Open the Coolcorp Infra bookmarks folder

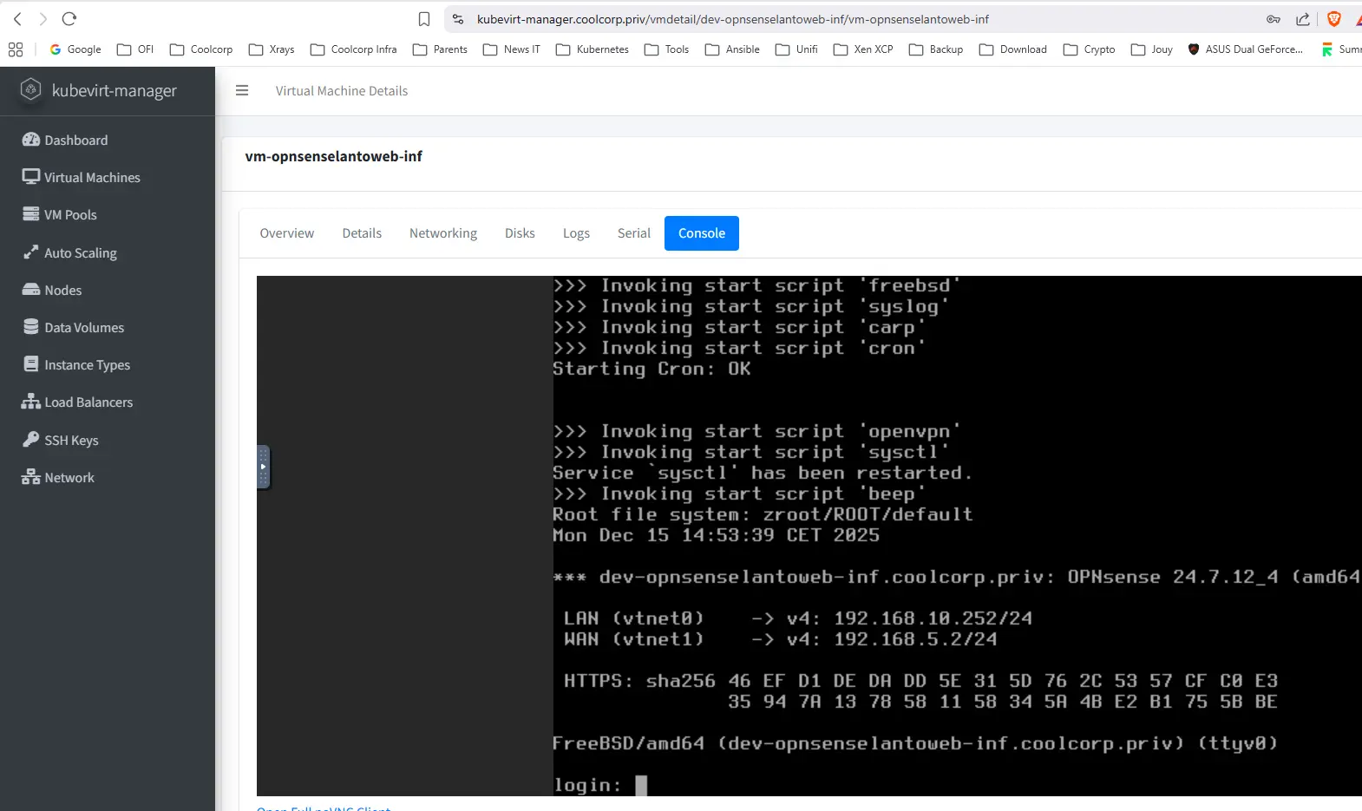click(x=353, y=49)
